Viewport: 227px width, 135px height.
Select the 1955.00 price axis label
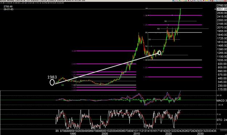(x=222, y=31)
